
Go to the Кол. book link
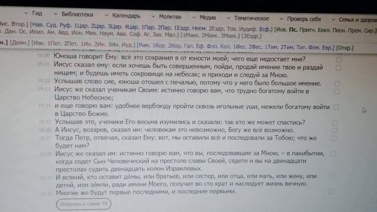pos(225,47)
